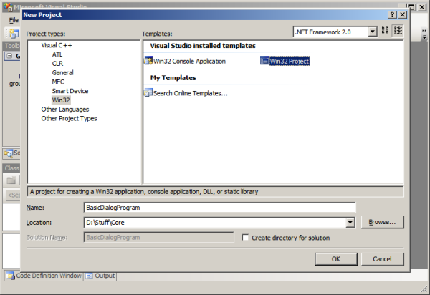Click the Browse button
Viewport: 430px width, 295px height.
382,222
